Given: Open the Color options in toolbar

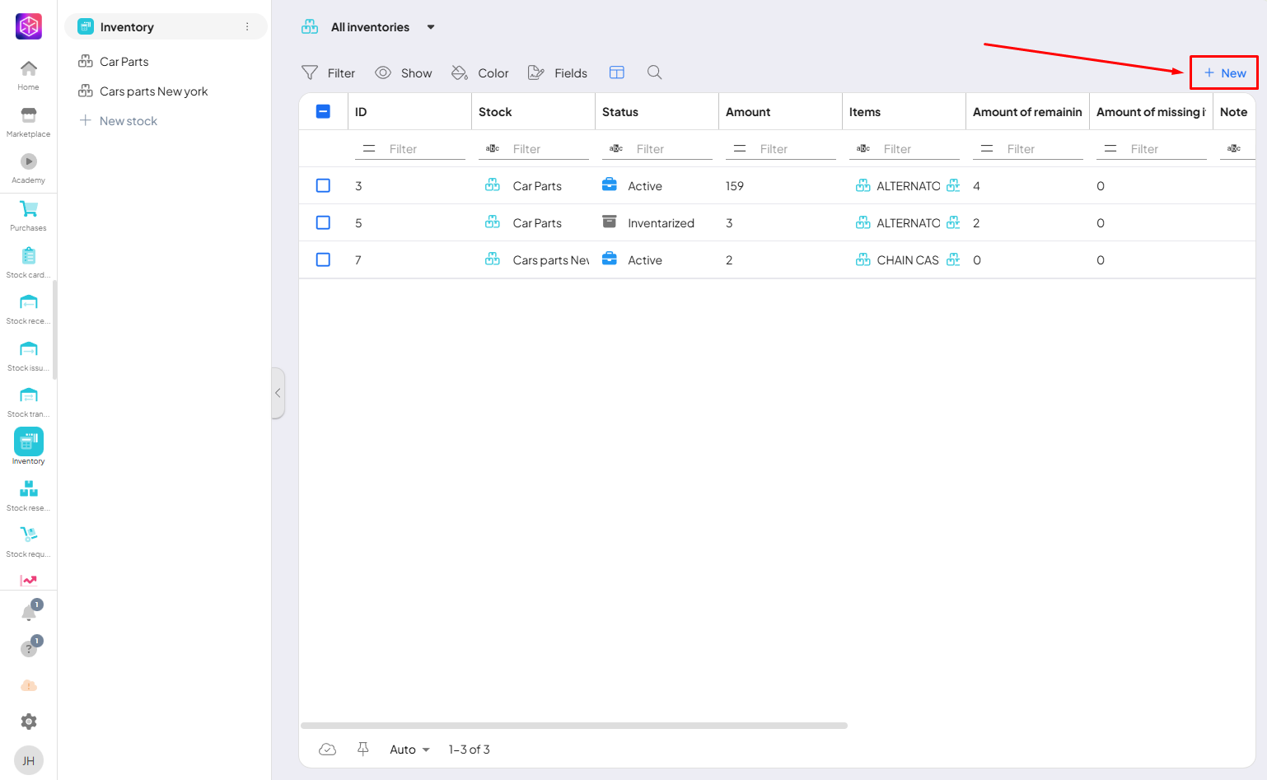Looking at the screenshot, I should pos(480,73).
